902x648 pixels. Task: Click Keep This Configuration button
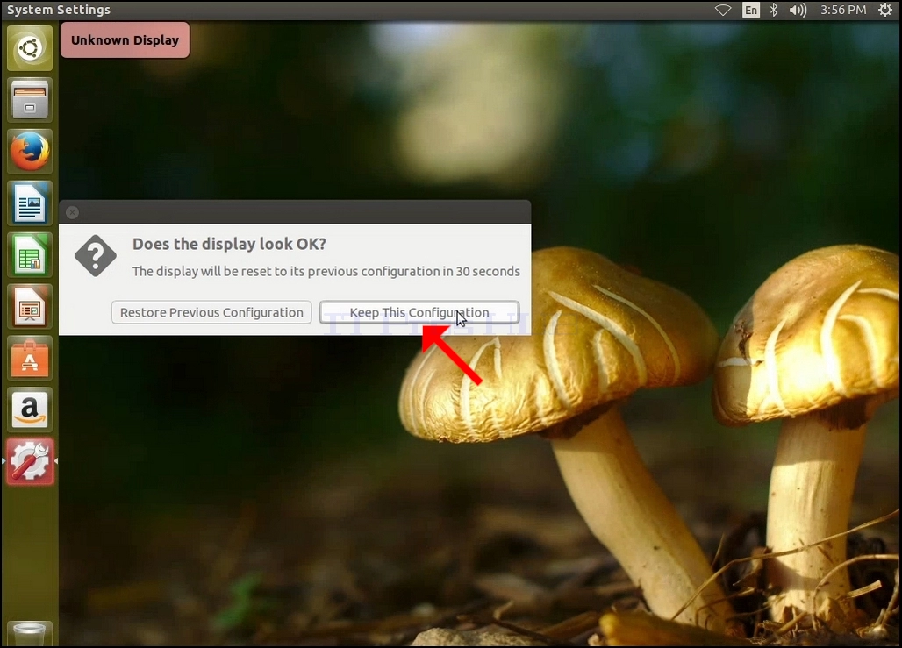tap(419, 312)
